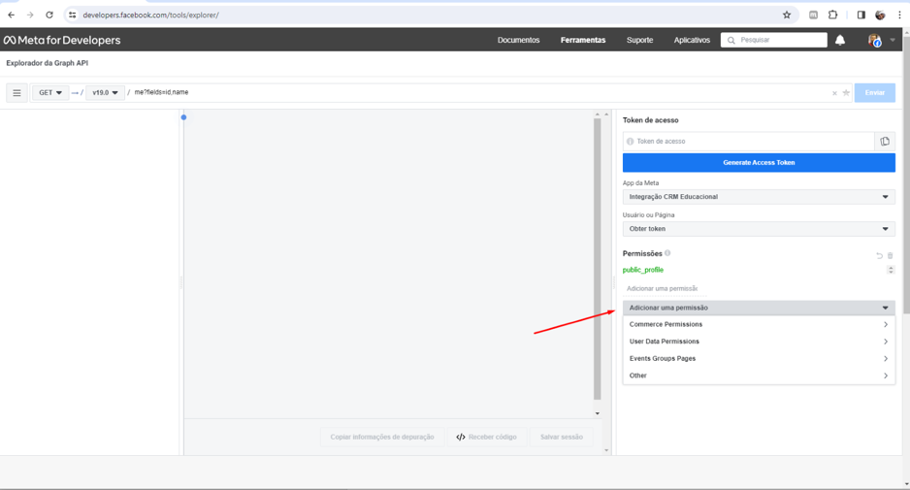
Task: Click the Pesquisar search field
Action: pyautogui.click(x=773, y=40)
